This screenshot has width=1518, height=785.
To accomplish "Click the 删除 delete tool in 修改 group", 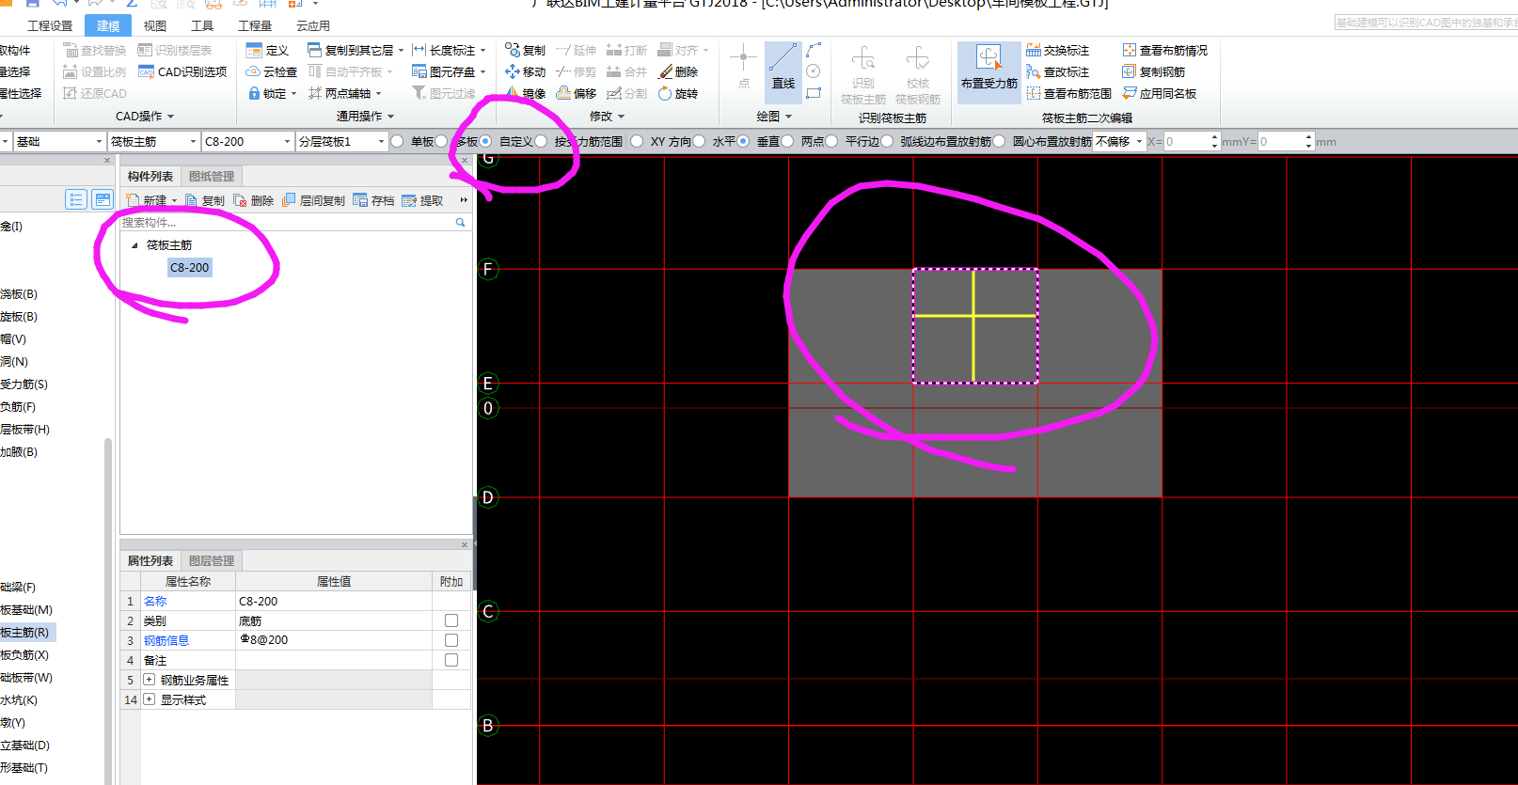I will pos(677,71).
